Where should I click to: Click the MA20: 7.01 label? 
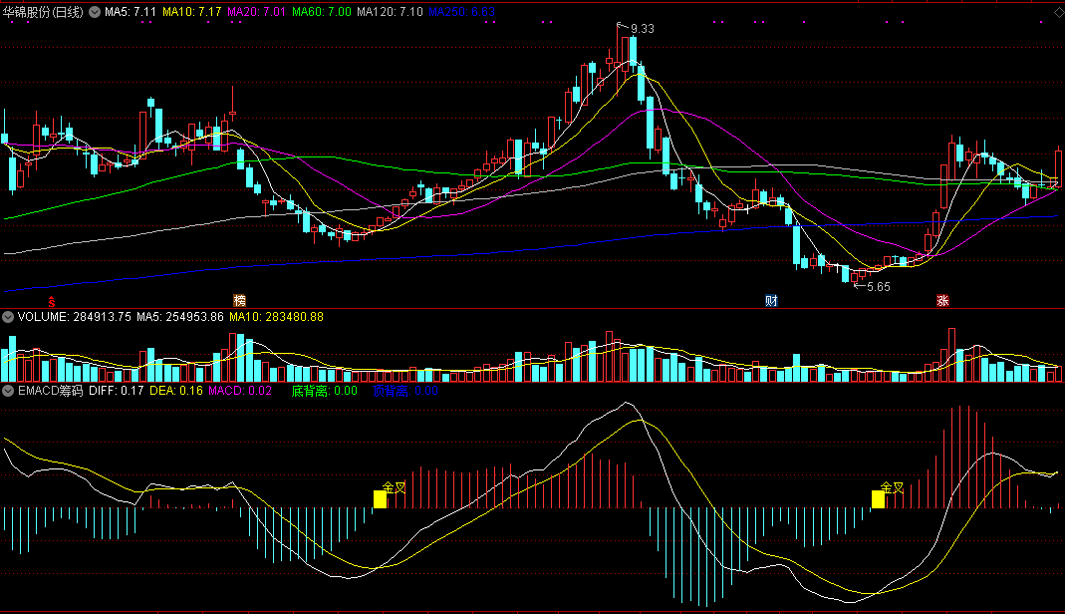(x=257, y=12)
